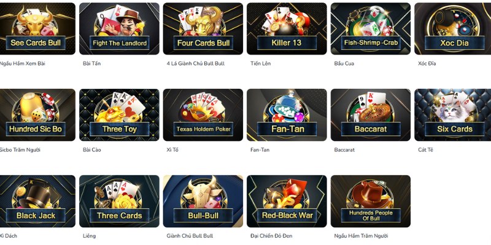The width and height of the screenshot is (491, 245).
Task: Choose the Six Cards cat game
Action: click(x=453, y=115)
